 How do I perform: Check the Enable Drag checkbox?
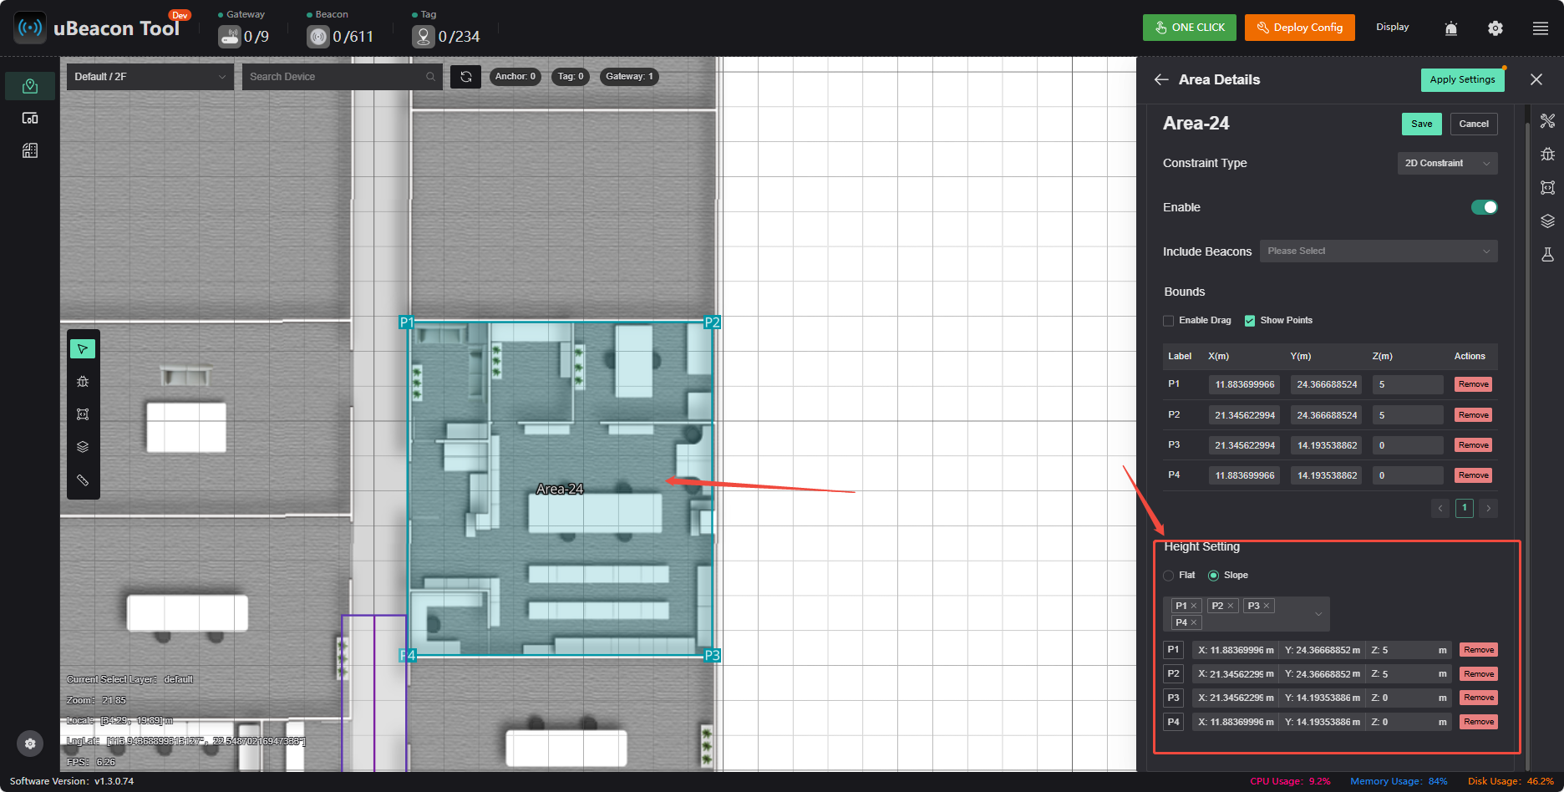point(1169,321)
